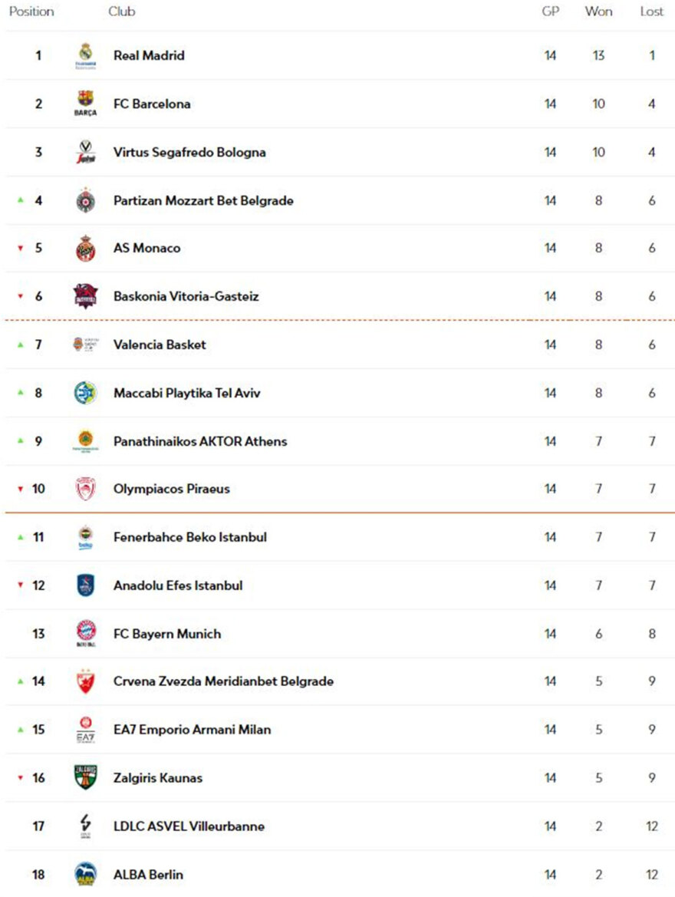Click the Maccabi Tel Aviv logo
Viewport: 675px width, 897px height.
(x=85, y=393)
